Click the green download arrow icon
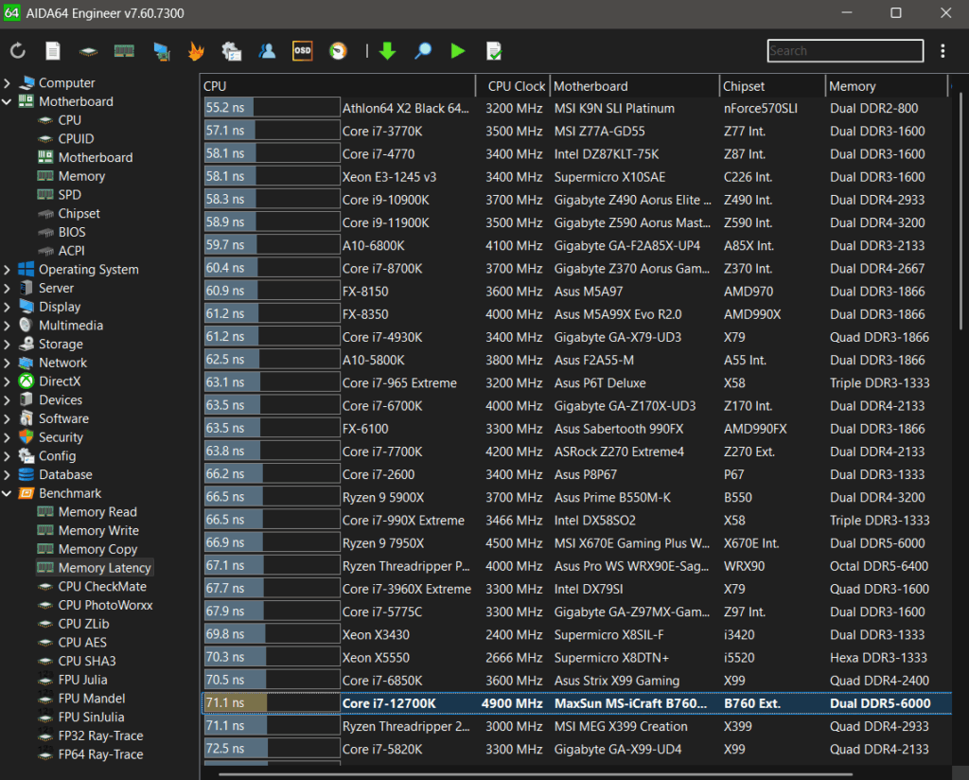This screenshot has width=969, height=780. pyautogui.click(x=387, y=51)
